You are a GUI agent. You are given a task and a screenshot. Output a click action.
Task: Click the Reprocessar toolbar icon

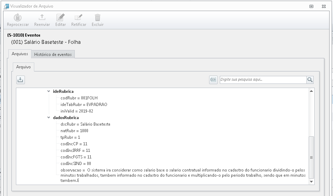(x=18, y=18)
